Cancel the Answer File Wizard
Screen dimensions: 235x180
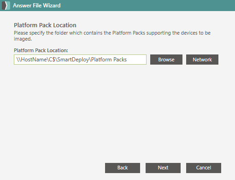204,168
